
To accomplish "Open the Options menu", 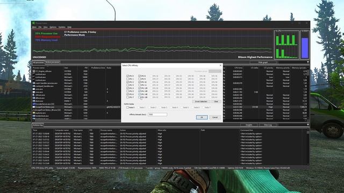I will pos(53,27).
